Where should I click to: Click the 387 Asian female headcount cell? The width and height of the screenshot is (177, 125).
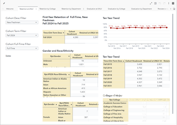pyautogui.click(x=81, y=117)
